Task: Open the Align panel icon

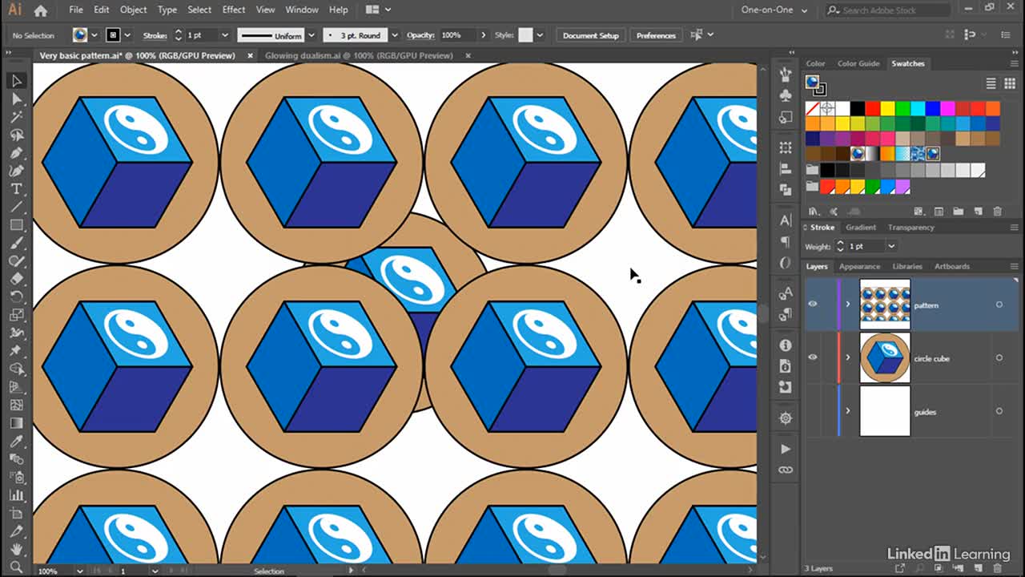Action: click(786, 169)
